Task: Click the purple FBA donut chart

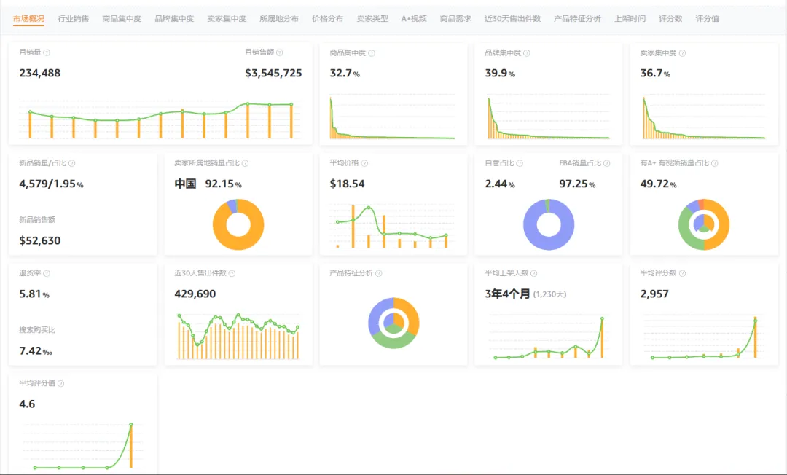Action: click(549, 224)
